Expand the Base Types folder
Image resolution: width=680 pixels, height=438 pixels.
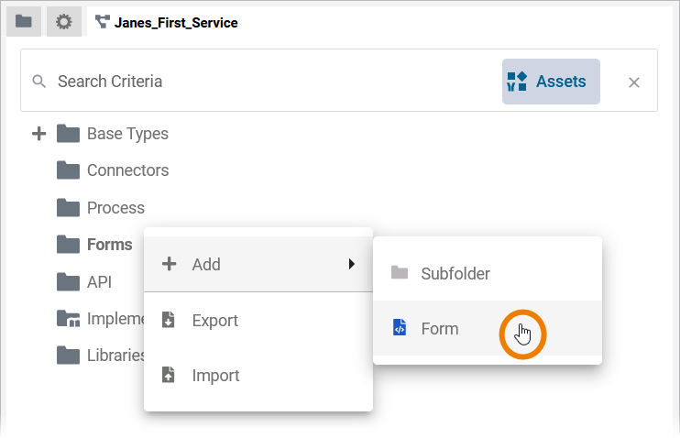point(38,134)
